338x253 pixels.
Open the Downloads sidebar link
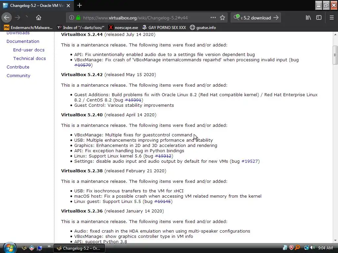click(x=18, y=33)
